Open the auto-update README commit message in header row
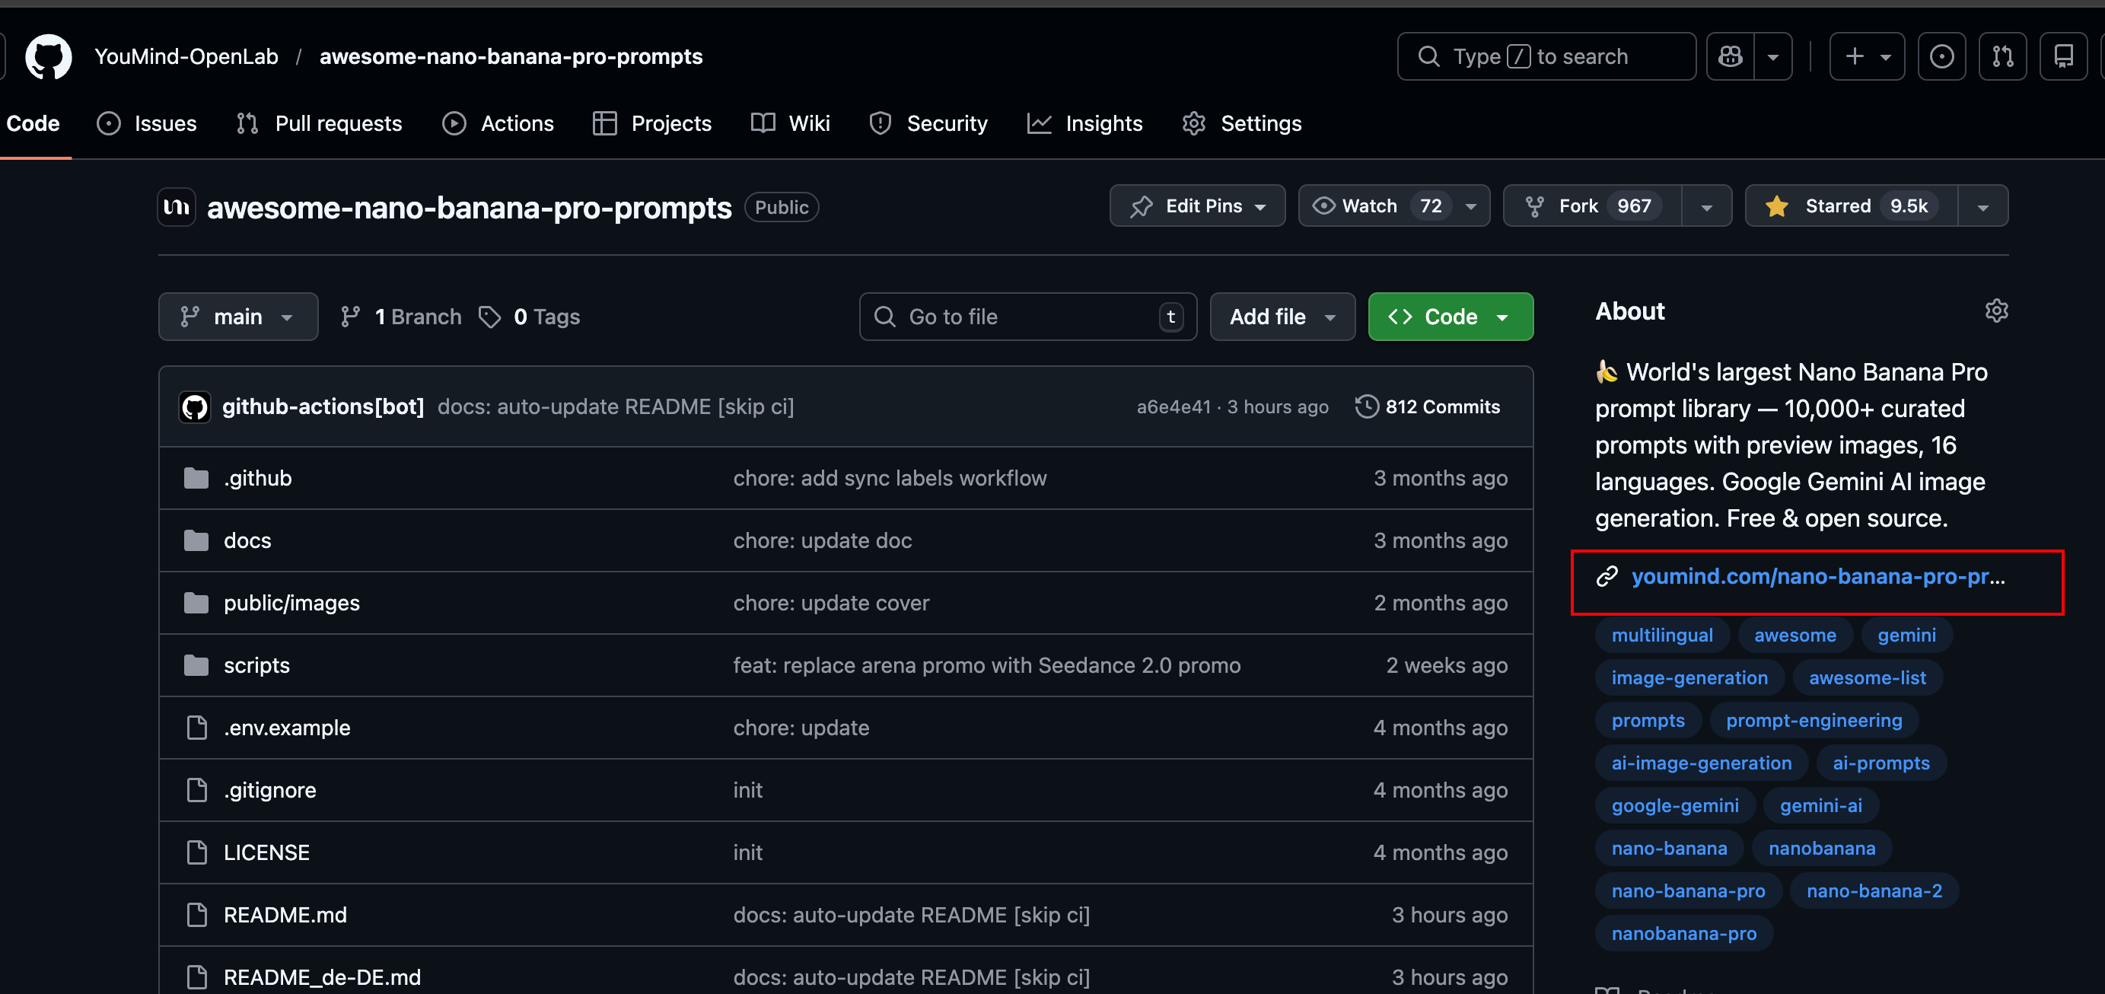This screenshot has height=994, width=2105. [x=616, y=406]
